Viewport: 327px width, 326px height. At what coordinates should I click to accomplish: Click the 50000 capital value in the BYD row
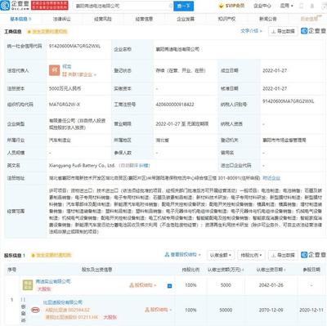(226, 310)
